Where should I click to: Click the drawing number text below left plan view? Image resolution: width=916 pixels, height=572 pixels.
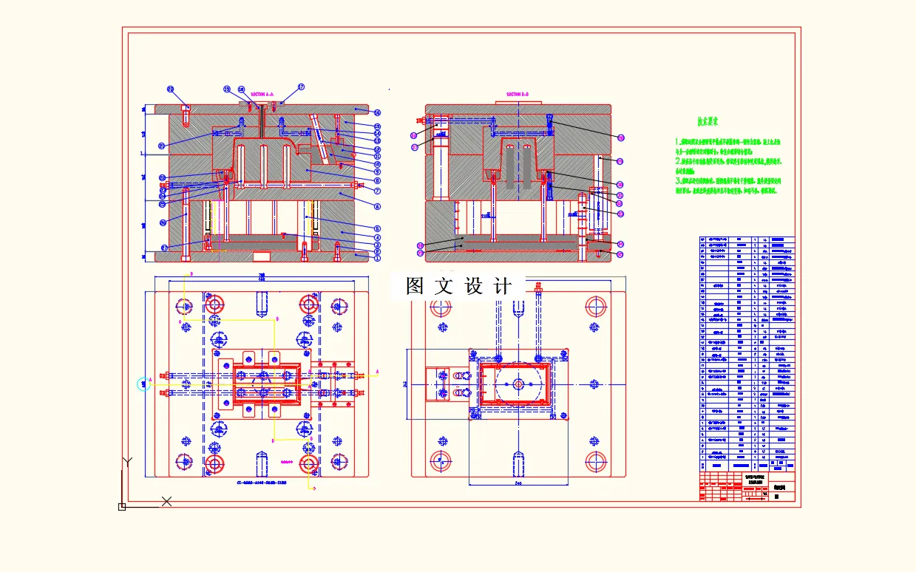pyautogui.click(x=262, y=483)
